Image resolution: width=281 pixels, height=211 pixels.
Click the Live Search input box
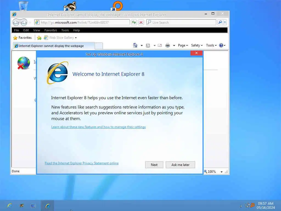coord(181,22)
